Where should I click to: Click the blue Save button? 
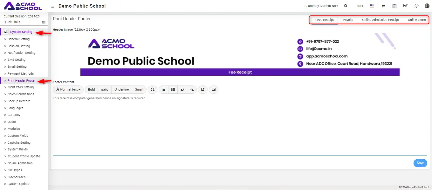[x=420, y=163]
